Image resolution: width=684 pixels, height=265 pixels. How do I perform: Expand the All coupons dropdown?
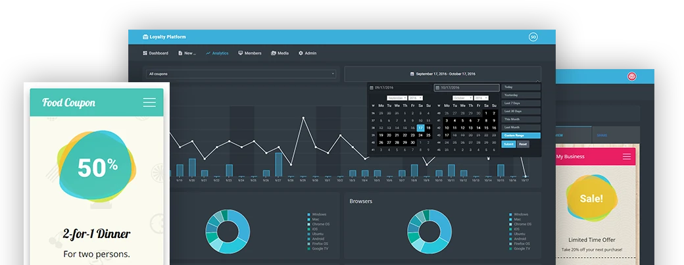(x=241, y=74)
